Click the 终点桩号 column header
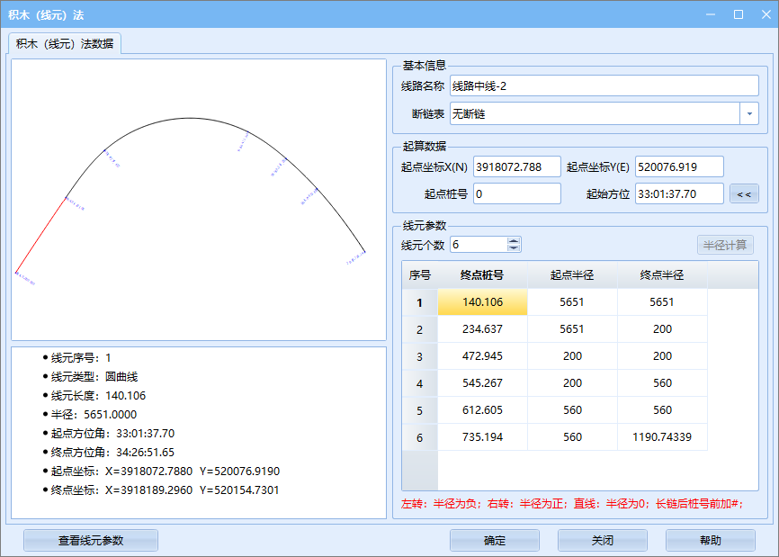This screenshot has width=779, height=557. (482, 275)
